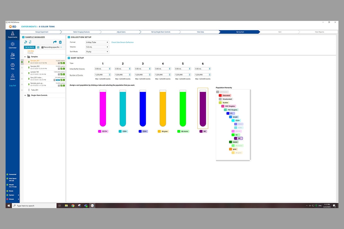Set Tube_001 as the current tube pointer
This screenshot has height=229, width=344.
coord(22,90)
